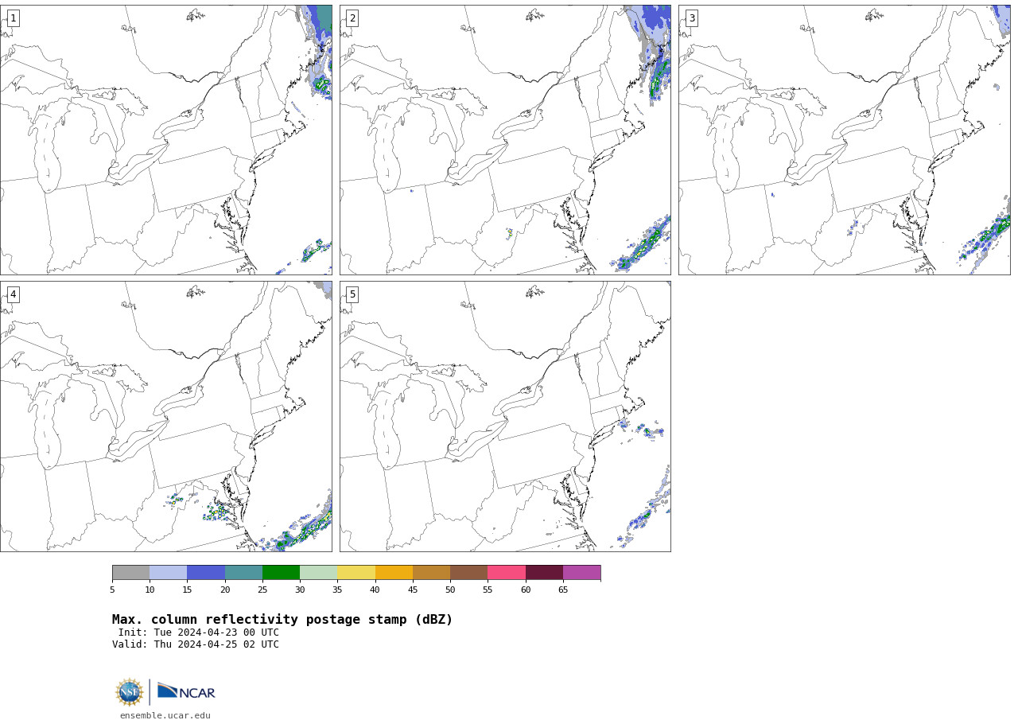Click the panel number label 5
Viewport: 1018px width, 724px height.
pyautogui.click(x=352, y=294)
